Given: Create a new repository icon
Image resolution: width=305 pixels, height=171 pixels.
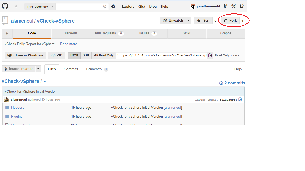Looking at the screenshot, I should pos(226,6).
